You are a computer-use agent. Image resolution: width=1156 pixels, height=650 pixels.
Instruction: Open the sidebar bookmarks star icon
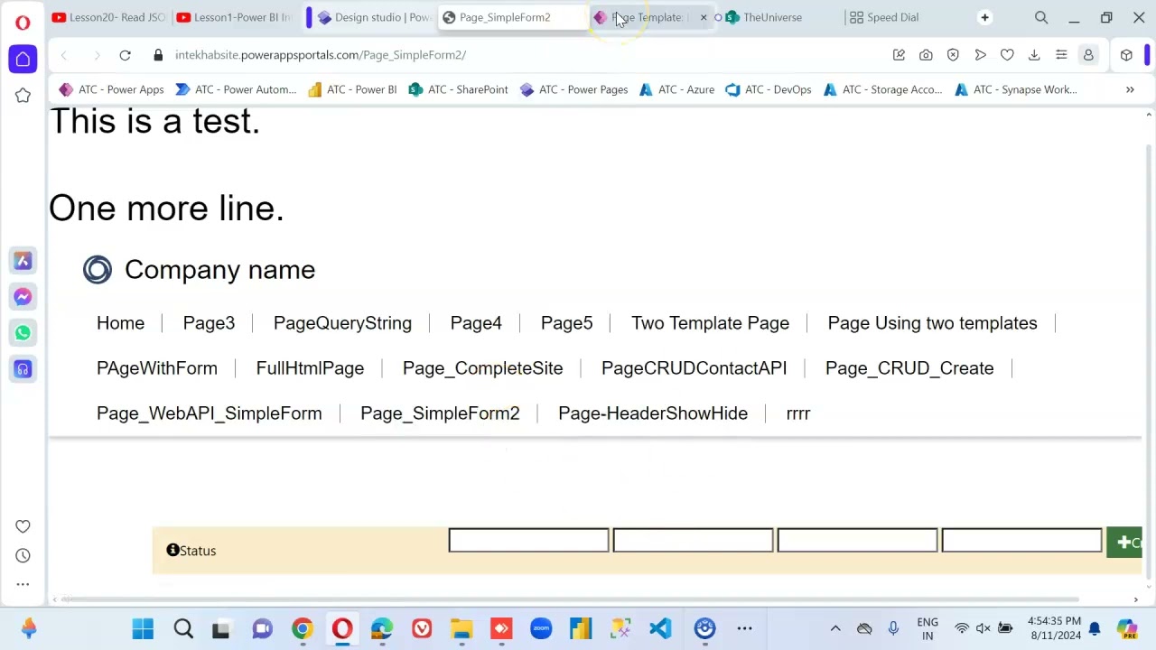(x=23, y=96)
